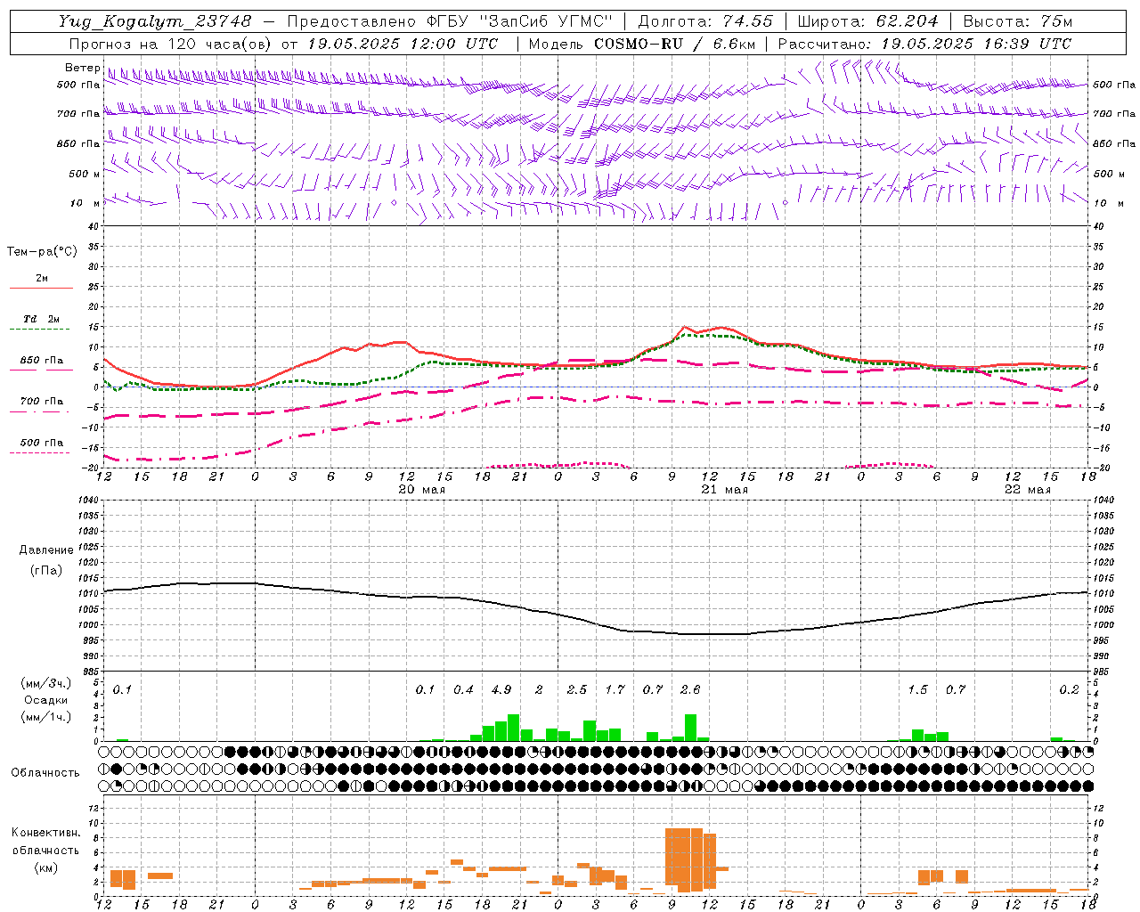Click the Рассчитано: 19.05.2025 16:39 UTC text
The image size is (1140, 912).
(924, 44)
